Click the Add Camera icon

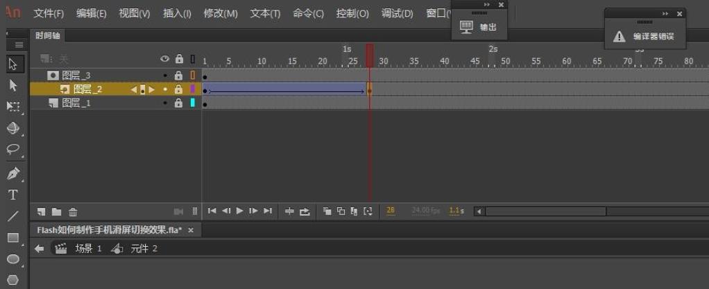click(x=178, y=211)
